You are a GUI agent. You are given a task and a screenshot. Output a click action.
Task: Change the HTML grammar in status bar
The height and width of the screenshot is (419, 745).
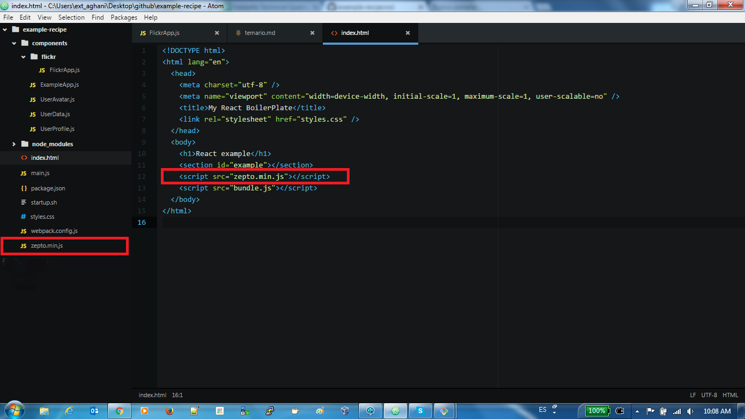pos(730,395)
